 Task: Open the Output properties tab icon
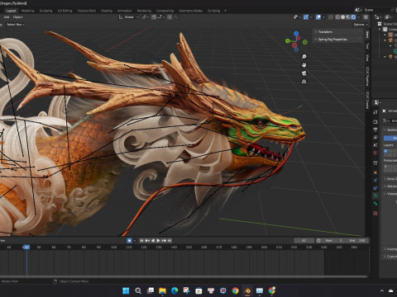click(375, 130)
